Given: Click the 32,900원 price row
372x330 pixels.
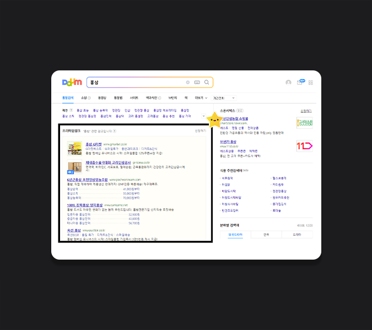Looking at the screenshot, I should (x=104, y=215).
